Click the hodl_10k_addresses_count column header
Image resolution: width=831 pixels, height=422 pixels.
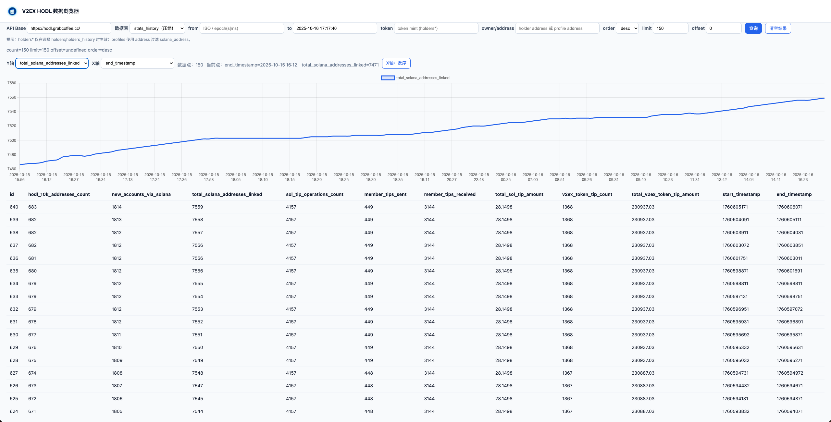[59, 194]
